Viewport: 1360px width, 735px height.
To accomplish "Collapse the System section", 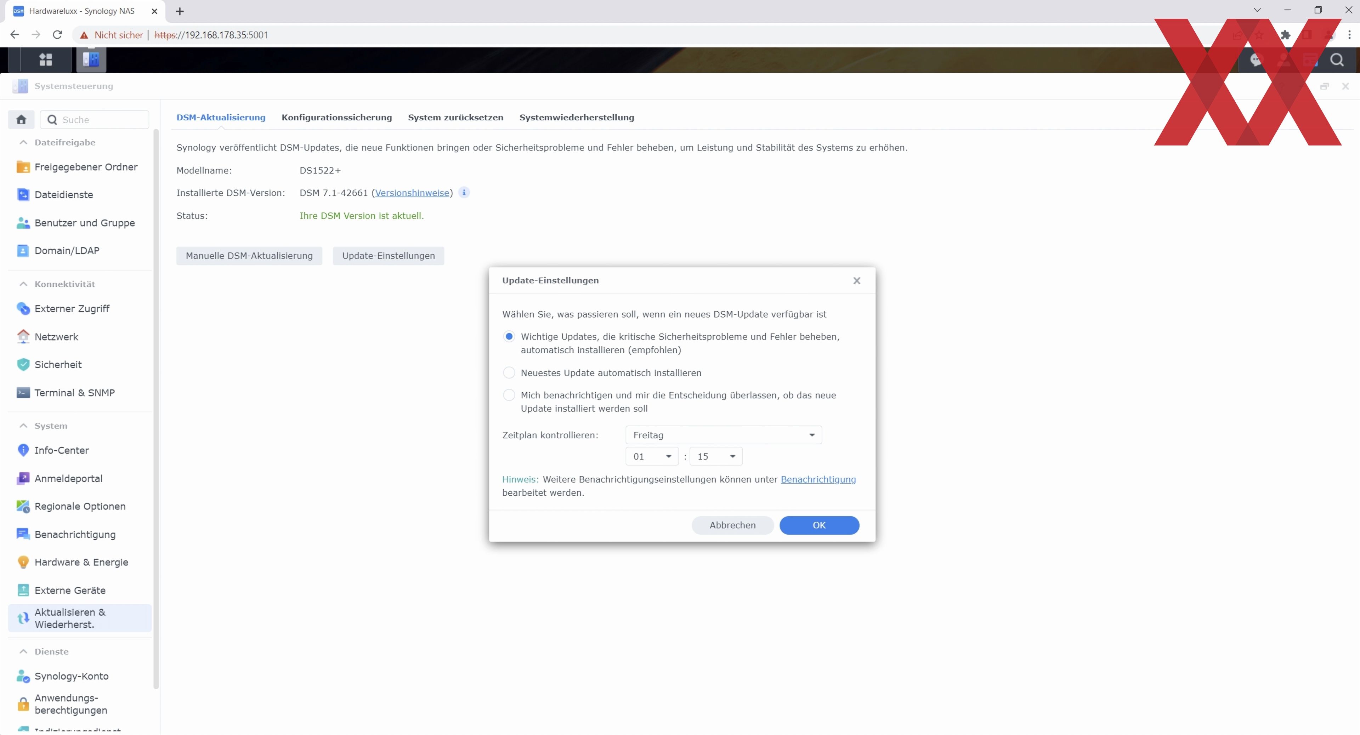I will (23, 426).
